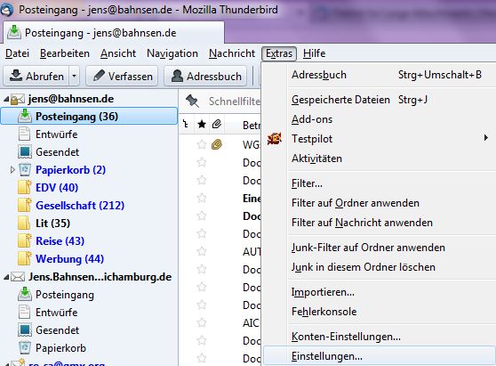The image size is (496, 366).
Task: Collapse the Jens.Bahnsen...ichamburg.de account
Action: pyautogui.click(x=6, y=277)
